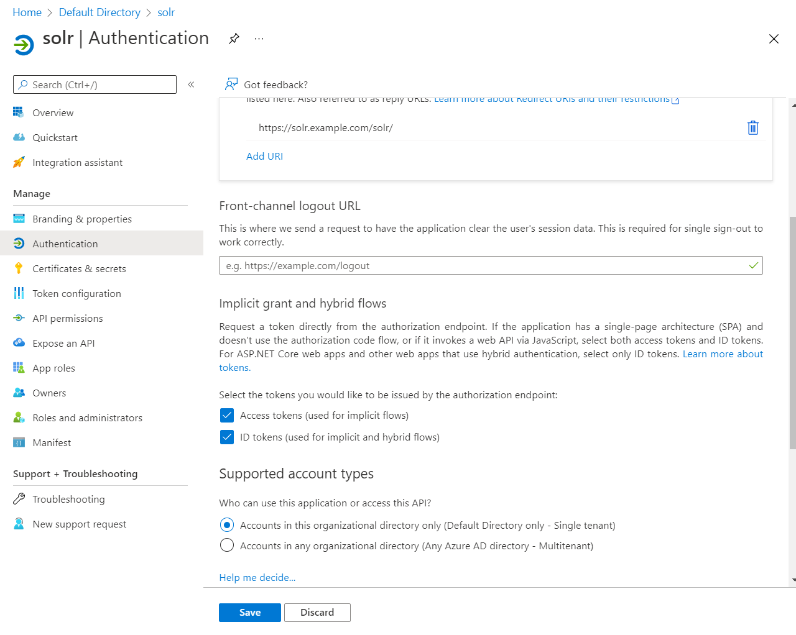Open API permissions in the menu
The image size is (796, 635).
point(68,318)
